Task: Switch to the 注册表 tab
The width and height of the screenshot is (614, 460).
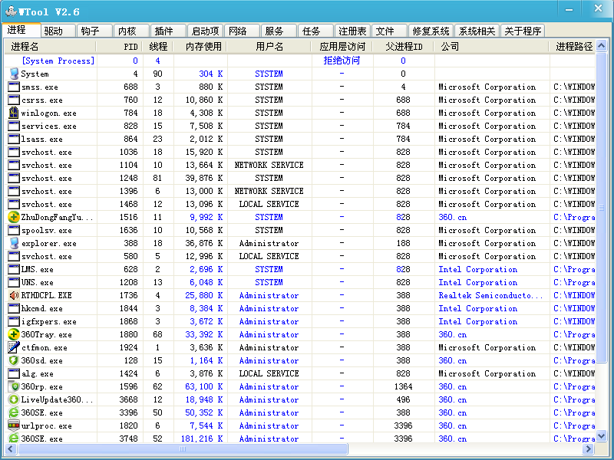Action: tap(352, 31)
